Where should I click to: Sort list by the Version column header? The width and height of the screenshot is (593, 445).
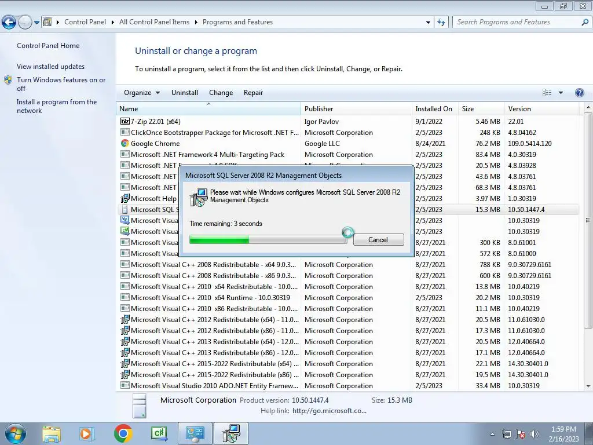[541, 108]
